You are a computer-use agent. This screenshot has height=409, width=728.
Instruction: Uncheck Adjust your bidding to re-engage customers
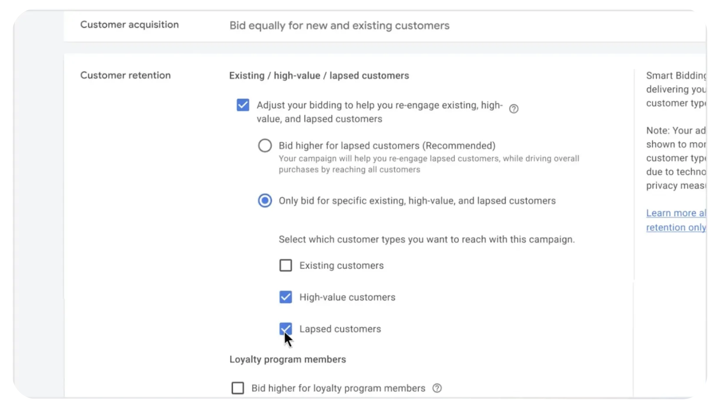coord(243,105)
